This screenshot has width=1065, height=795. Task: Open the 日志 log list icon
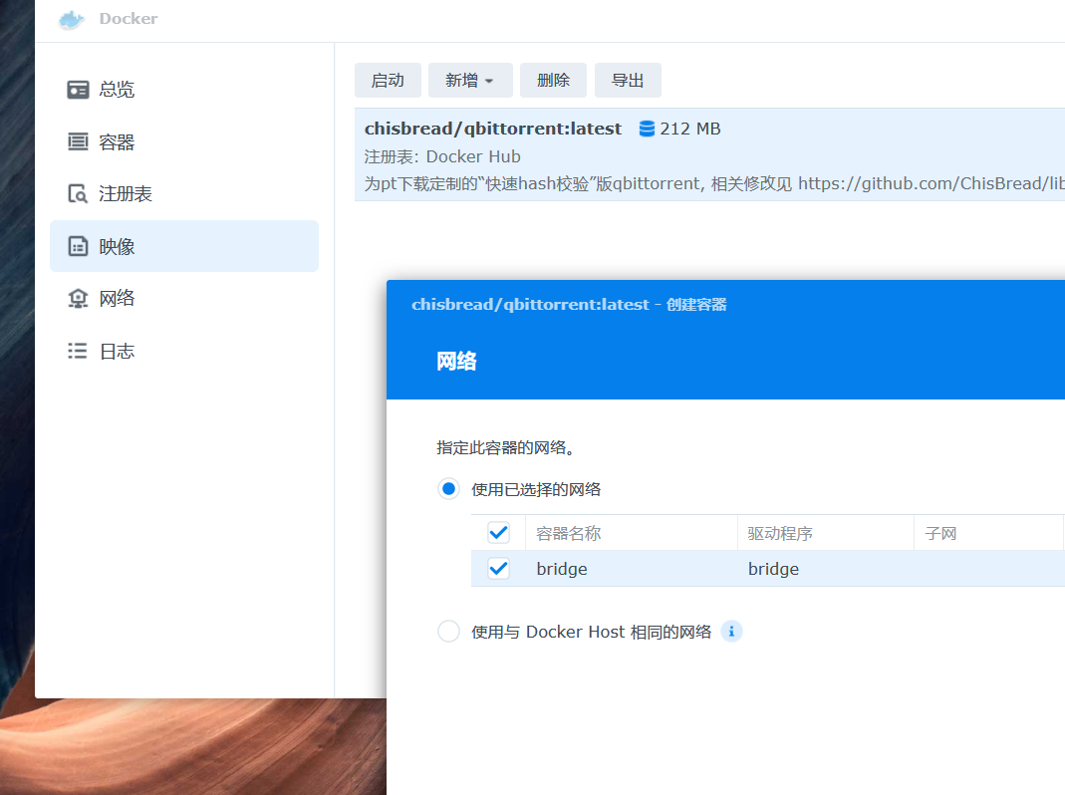tap(78, 351)
